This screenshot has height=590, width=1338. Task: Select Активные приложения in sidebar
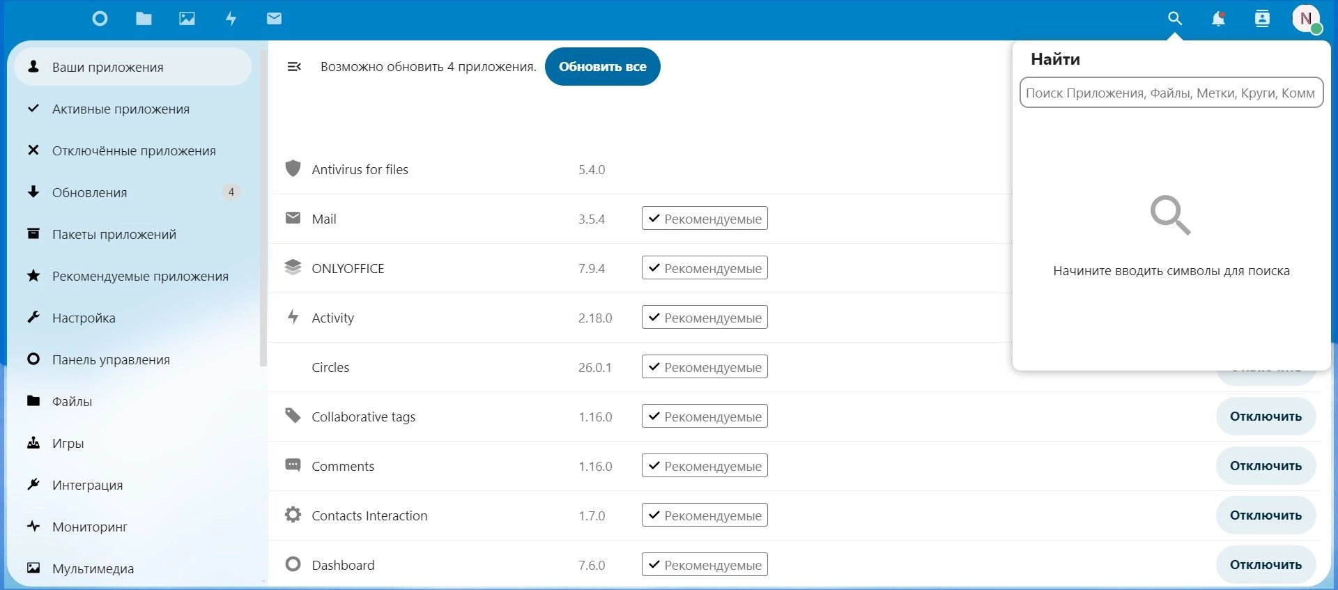[x=121, y=109]
